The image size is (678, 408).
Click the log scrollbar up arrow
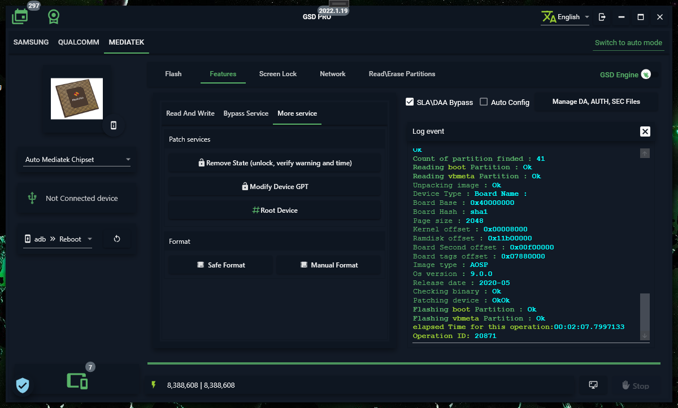coord(645,153)
